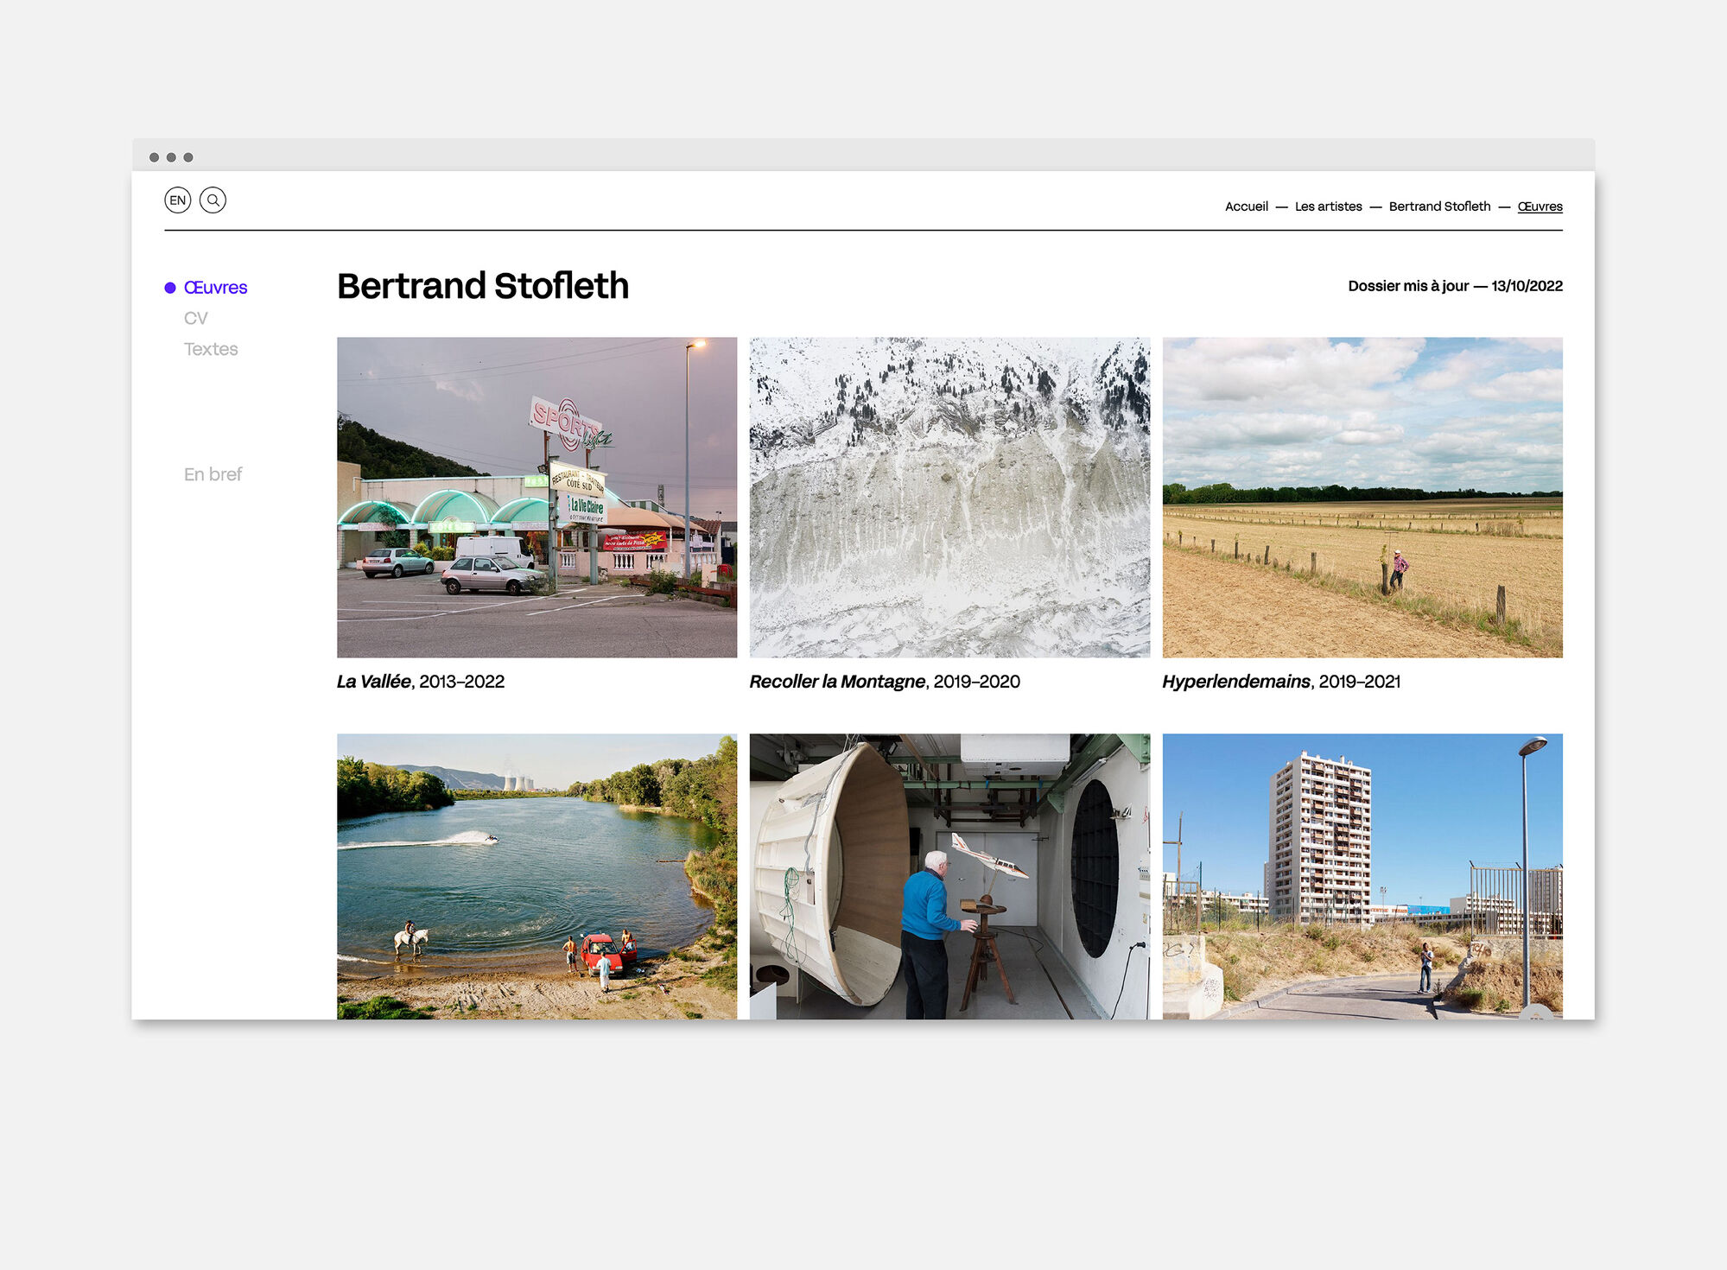Open the CV section from the sidebar
This screenshot has height=1270, width=1727.
(x=196, y=318)
